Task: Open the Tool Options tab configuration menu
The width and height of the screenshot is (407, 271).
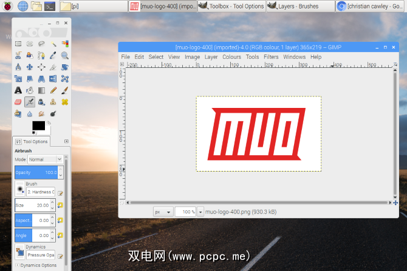Action: click(x=66, y=141)
